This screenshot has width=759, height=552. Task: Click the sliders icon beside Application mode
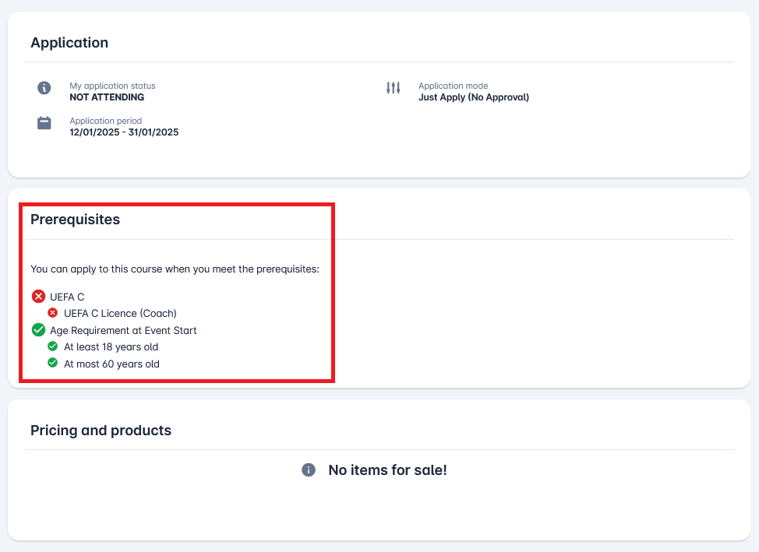pyautogui.click(x=393, y=88)
